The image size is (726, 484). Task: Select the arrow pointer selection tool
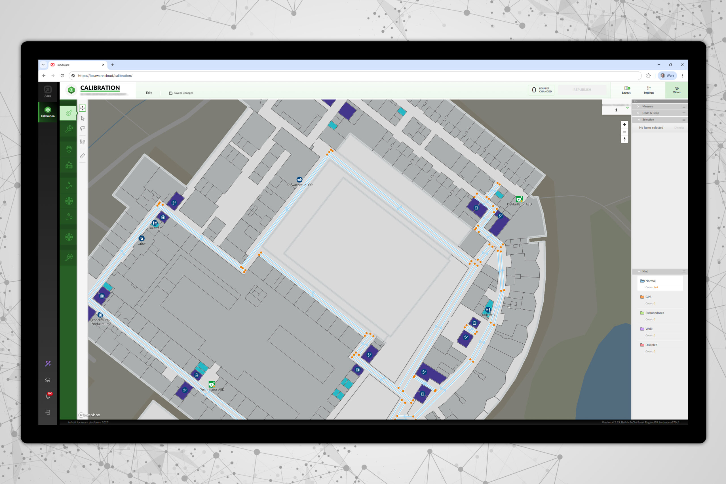pyautogui.click(x=83, y=118)
